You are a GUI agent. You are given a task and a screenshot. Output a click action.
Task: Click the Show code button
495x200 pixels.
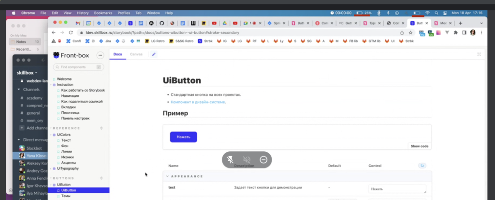[419, 146]
